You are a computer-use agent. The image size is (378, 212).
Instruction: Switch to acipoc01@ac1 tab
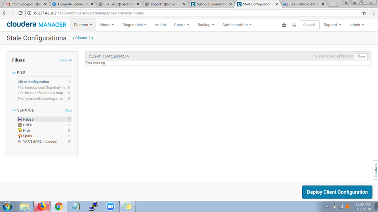tap(165, 4)
